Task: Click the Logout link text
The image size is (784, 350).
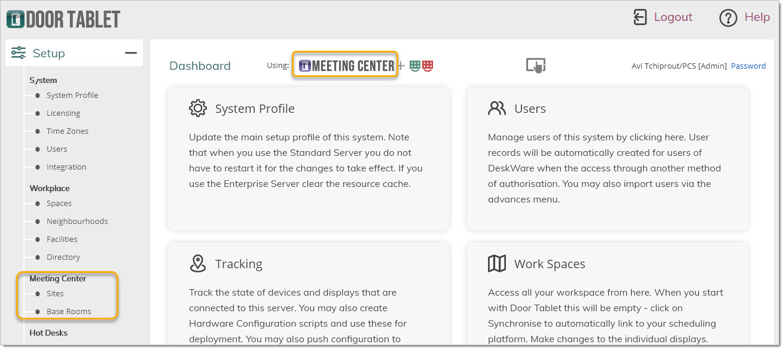Action: coord(673,17)
